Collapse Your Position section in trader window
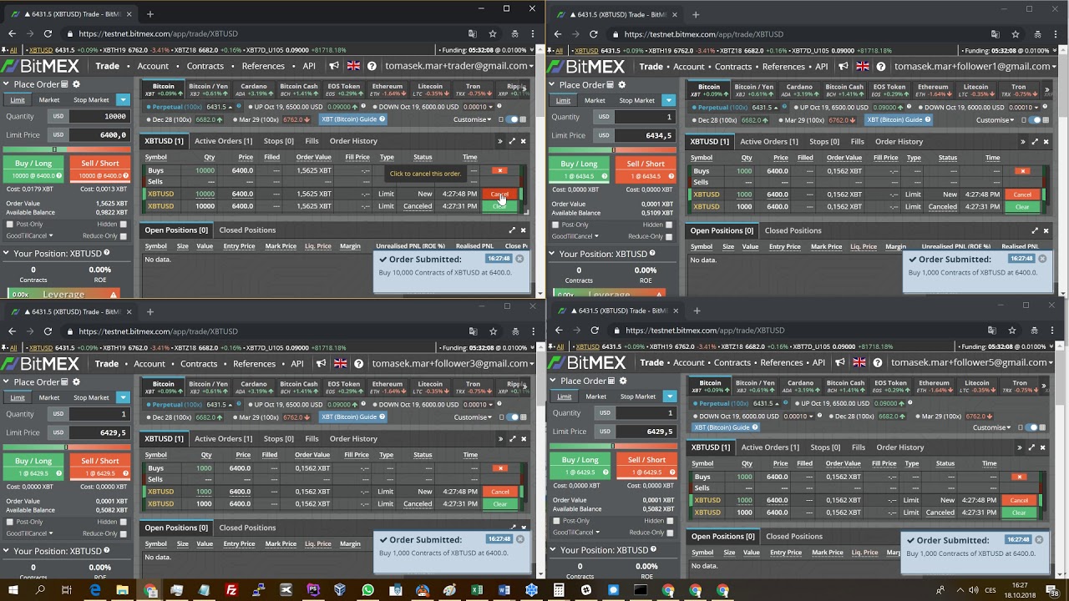 [5, 254]
